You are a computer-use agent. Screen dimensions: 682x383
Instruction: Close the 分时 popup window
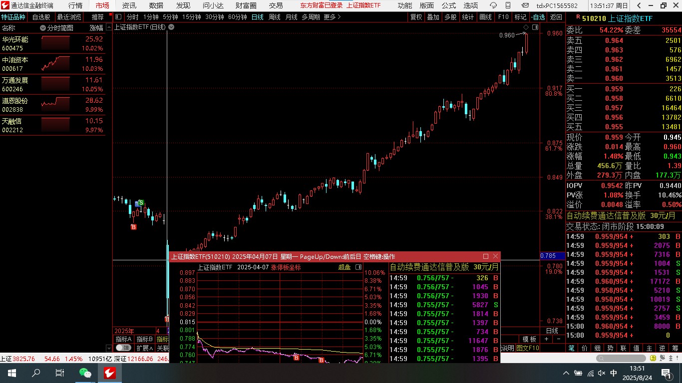(x=495, y=256)
